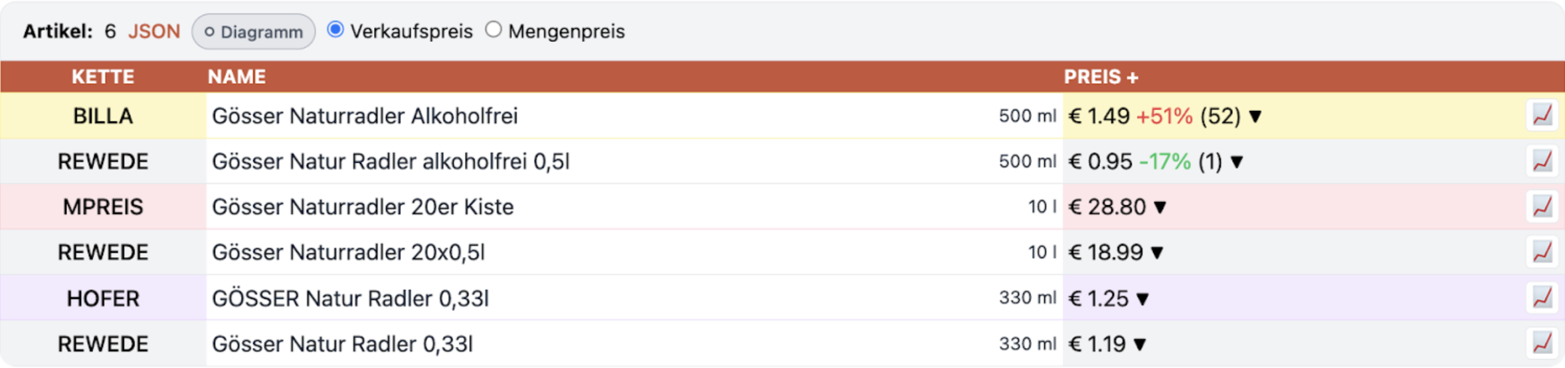Select the Mengenpreis radio button
The width and height of the screenshot is (1565, 368).
(493, 30)
